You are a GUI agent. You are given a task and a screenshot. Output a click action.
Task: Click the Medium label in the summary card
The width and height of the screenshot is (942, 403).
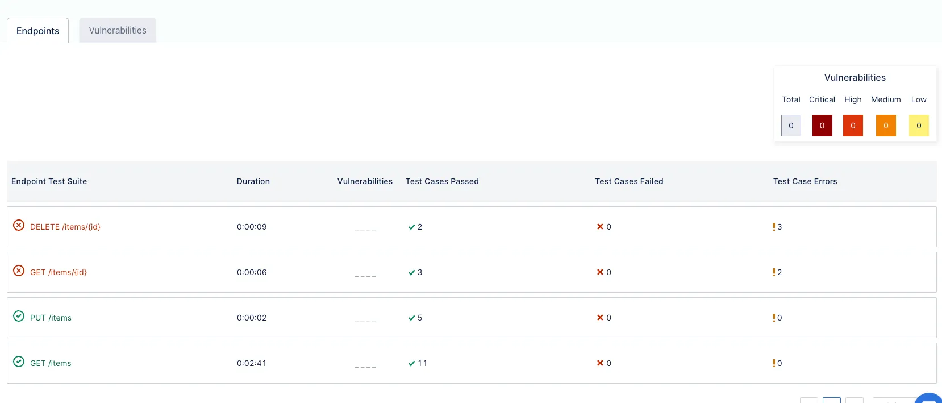coord(886,99)
